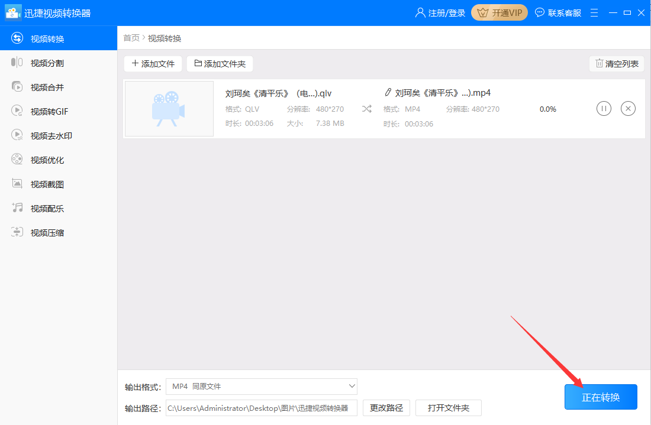Open the hamburger main menu icon
Image resolution: width=651 pixels, height=425 pixels.
[x=594, y=13]
